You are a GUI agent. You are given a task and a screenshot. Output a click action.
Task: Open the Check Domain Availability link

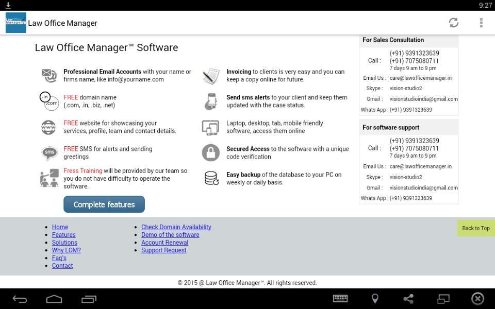[x=176, y=227]
